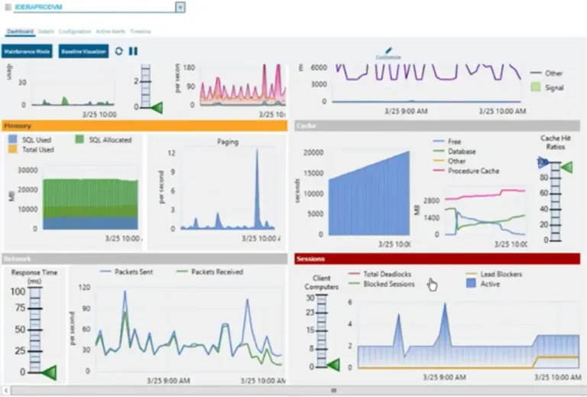
Task: Click the Free legend entry in Cache
Action: tap(447, 142)
